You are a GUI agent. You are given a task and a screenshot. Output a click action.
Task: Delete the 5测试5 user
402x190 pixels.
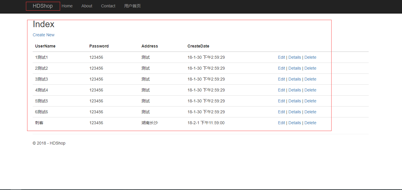click(310, 101)
